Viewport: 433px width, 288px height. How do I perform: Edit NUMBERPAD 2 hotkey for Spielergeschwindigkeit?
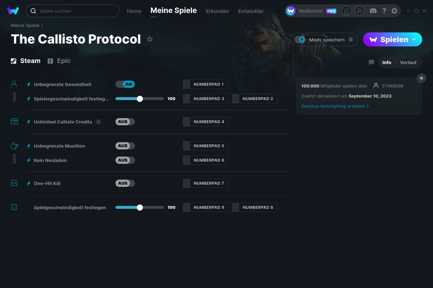pyautogui.click(x=254, y=99)
